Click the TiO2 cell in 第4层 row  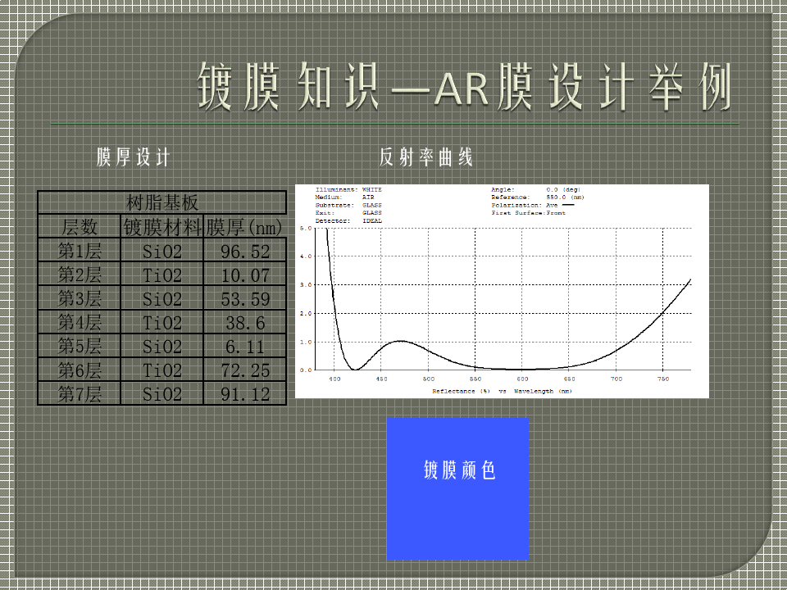pyautogui.click(x=162, y=321)
